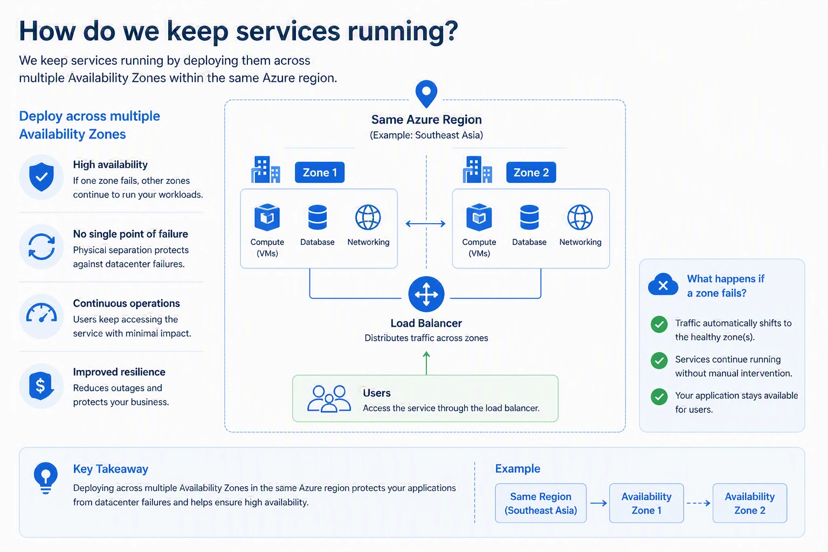Click the Users access card
Viewport: 828px width, 552px height.
tap(425, 398)
